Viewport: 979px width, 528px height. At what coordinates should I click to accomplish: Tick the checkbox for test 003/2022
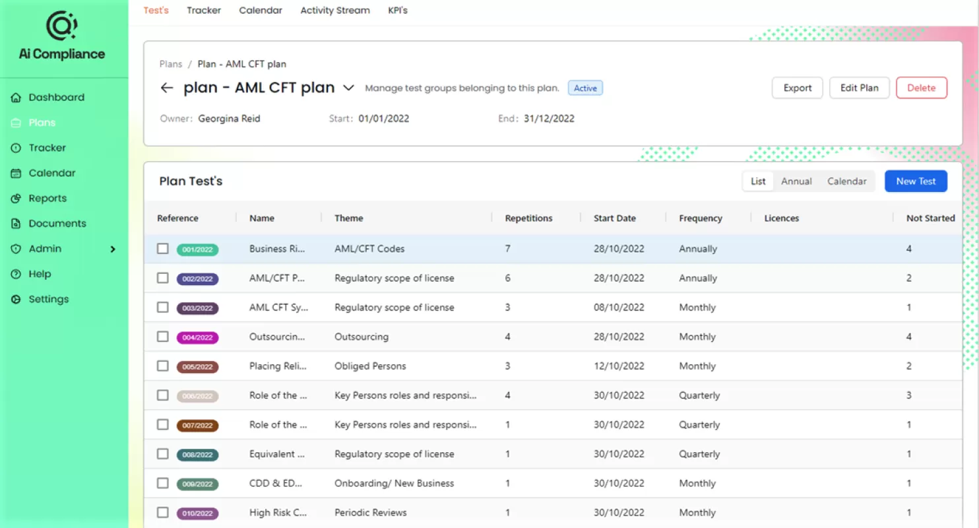click(x=163, y=308)
